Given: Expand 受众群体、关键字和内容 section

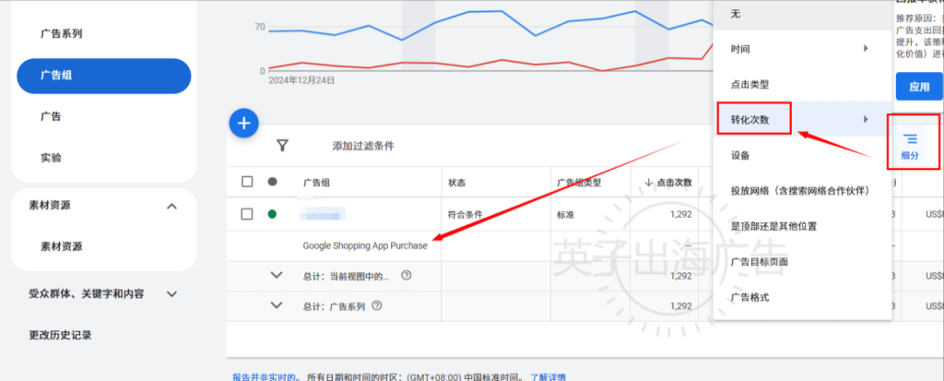Looking at the screenshot, I should pyautogui.click(x=171, y=294).
